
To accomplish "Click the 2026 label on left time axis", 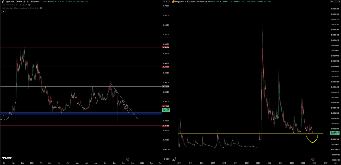I will tap(142, 164).
